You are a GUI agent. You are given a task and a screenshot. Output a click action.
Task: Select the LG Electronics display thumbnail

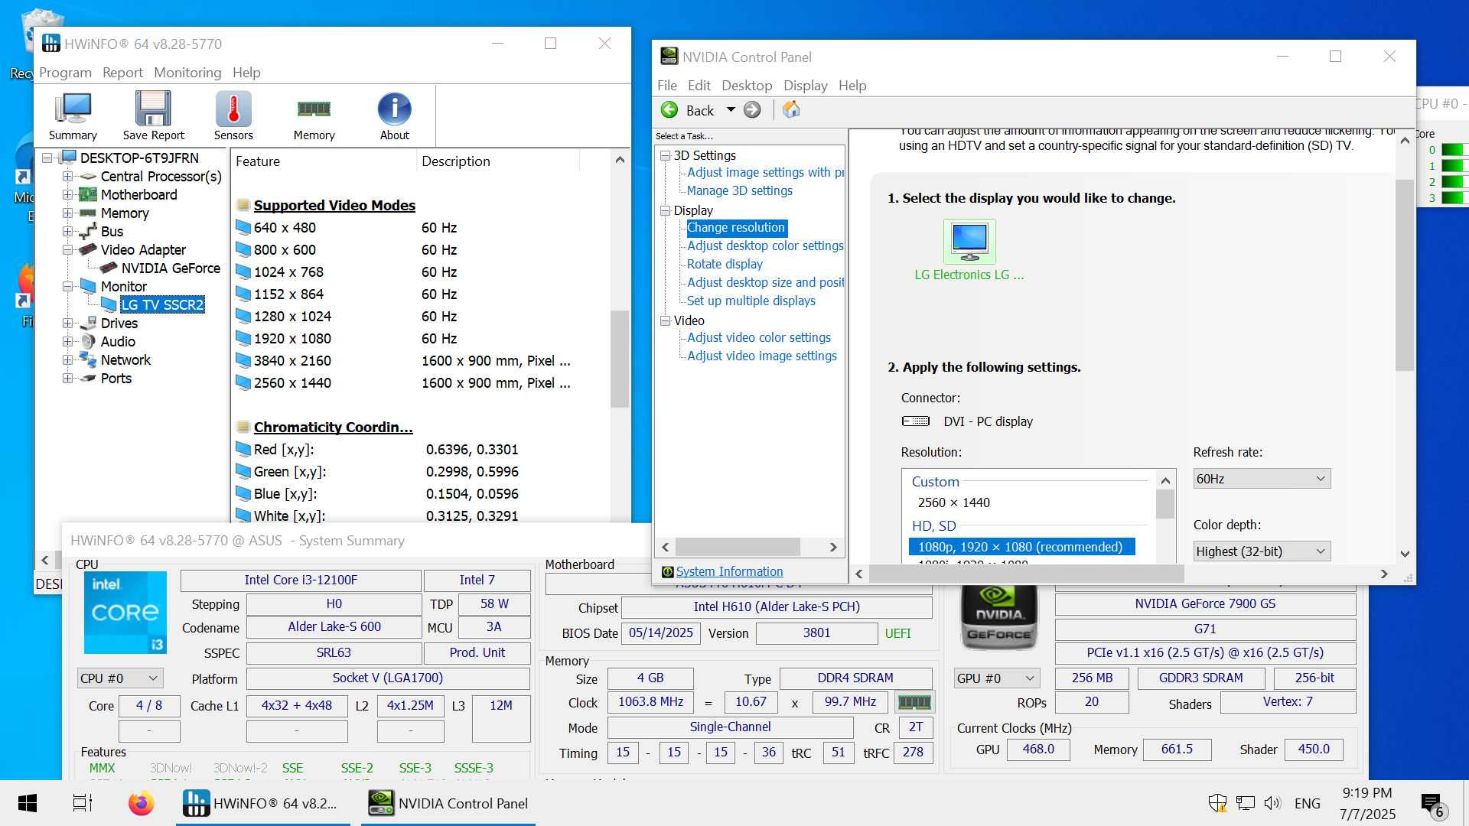(x=969, y=242)
